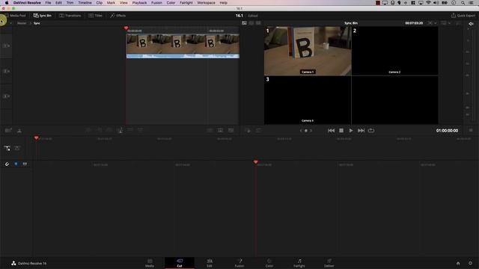The image size is (479, 269).
Task: Click the place on top edit icon
Action: pos(129,130)
